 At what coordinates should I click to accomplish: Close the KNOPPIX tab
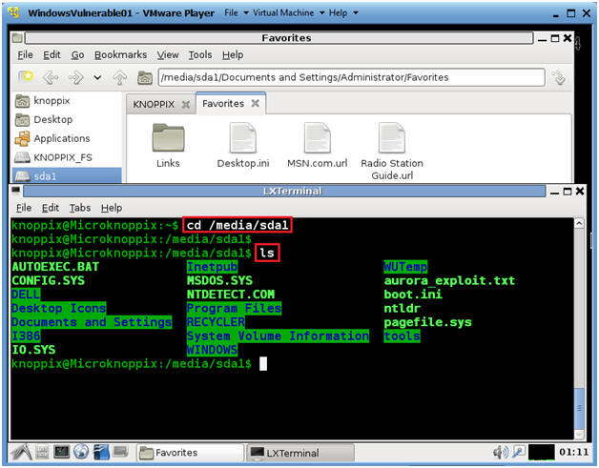point(186,104)
